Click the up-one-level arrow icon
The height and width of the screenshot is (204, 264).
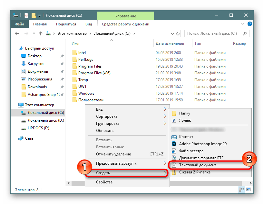point(41,33)
